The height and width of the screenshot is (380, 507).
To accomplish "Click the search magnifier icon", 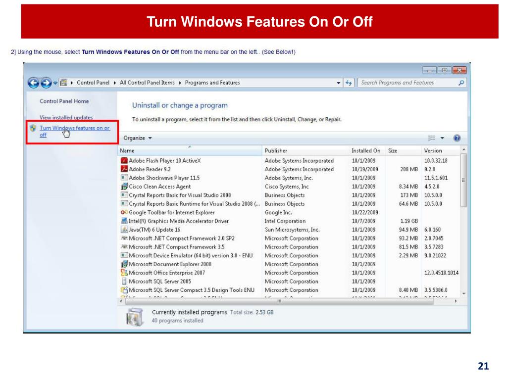I will pos(461,83).
